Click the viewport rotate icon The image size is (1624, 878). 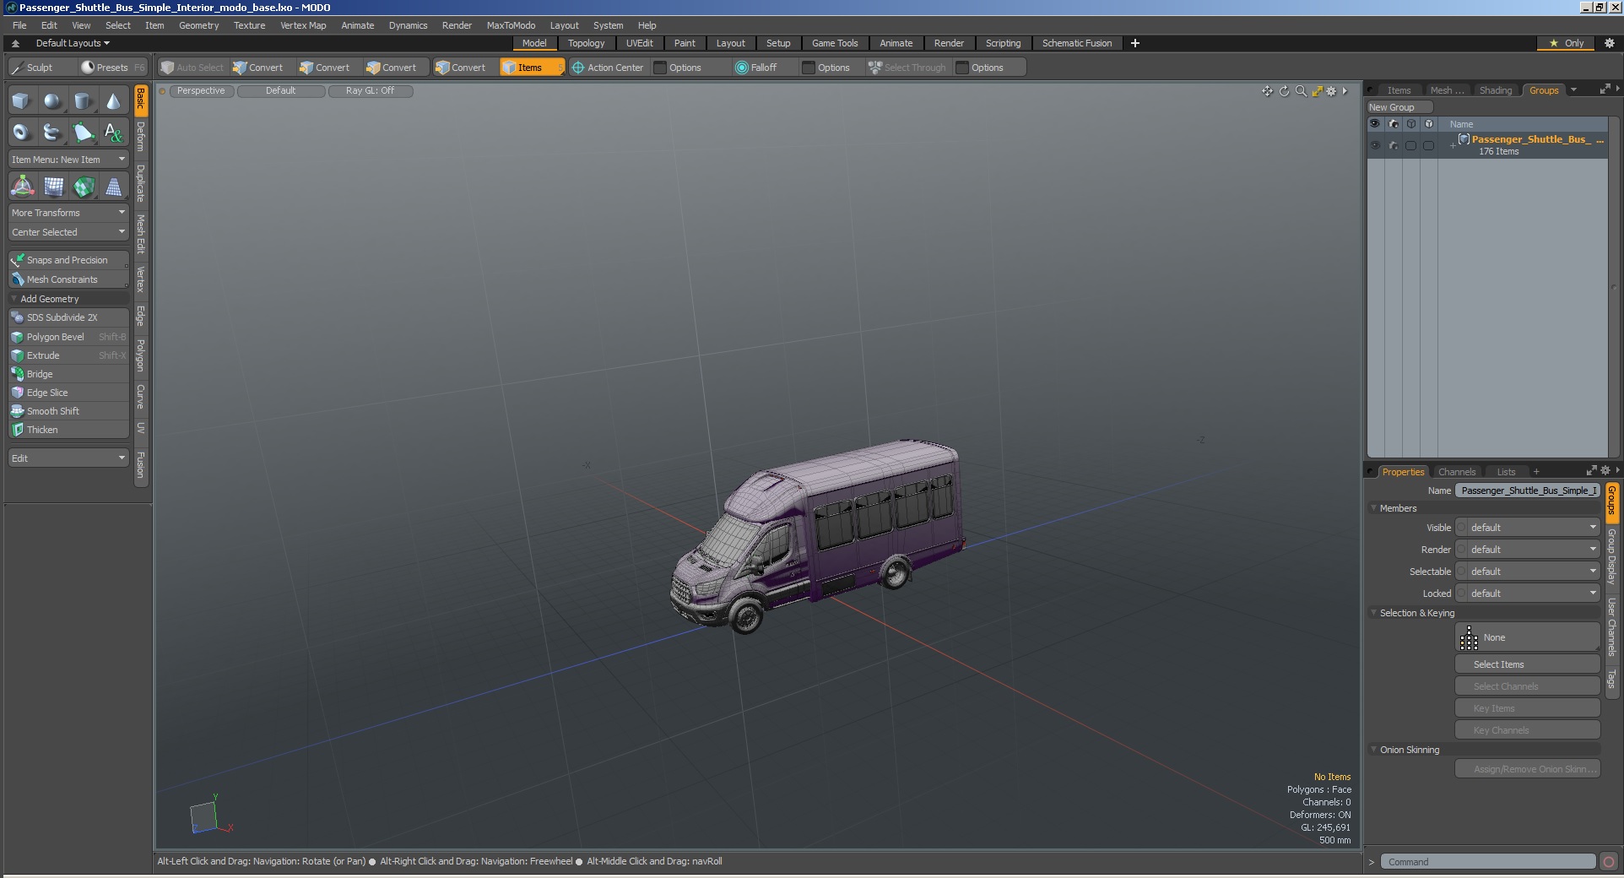coord(1284,91)
